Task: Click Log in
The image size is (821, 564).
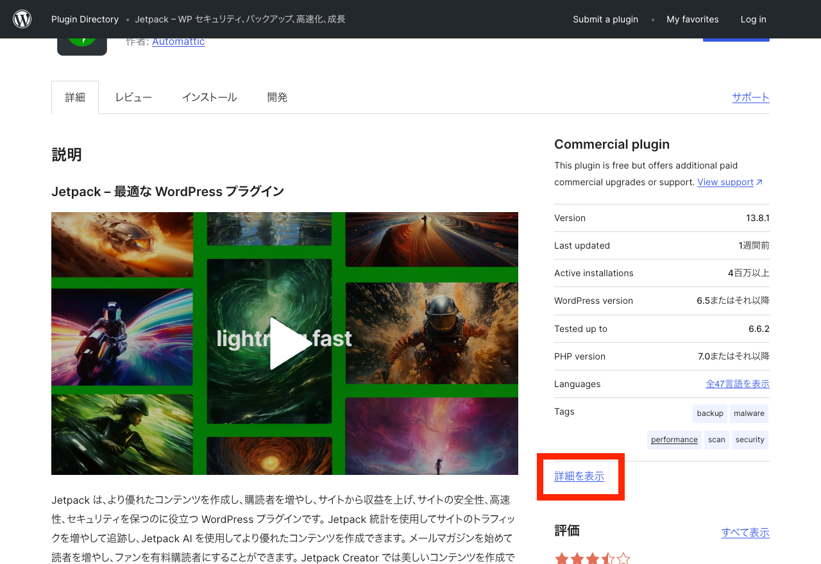Action: 754,19
